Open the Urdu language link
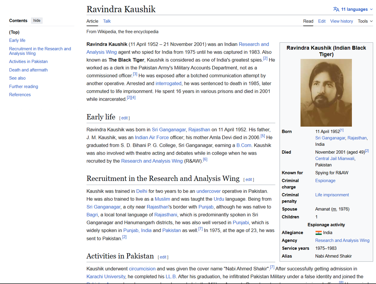Viewport: 376px width, 284px height. tap(219, 199)
